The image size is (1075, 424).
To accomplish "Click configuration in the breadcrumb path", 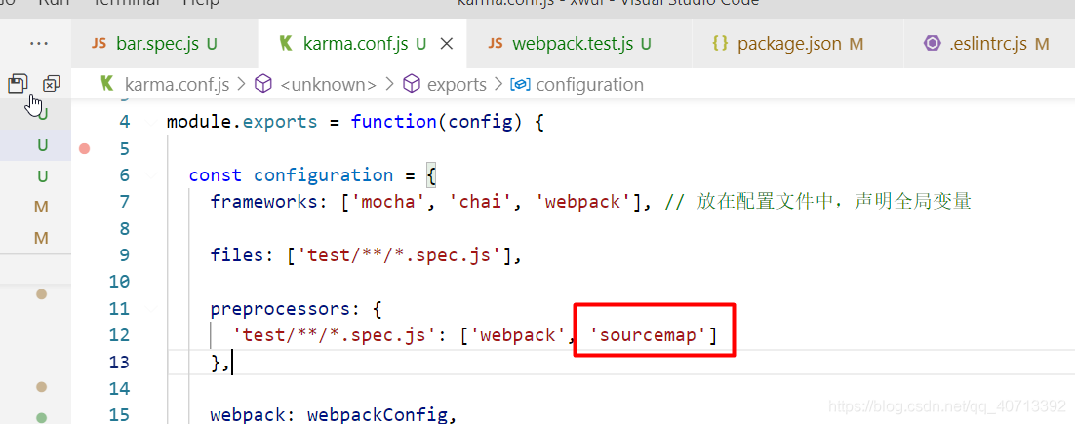I will [x=589, y=84].
